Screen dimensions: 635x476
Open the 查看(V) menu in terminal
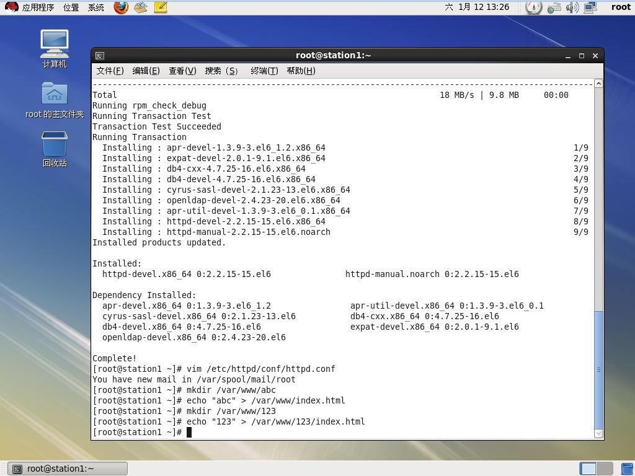[182, 71]
